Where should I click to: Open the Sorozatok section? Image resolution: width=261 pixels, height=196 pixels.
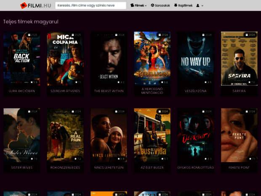[160, 5]
